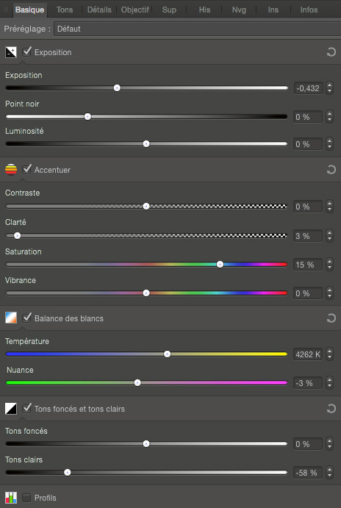Viewport: 341px width, 508px height.
Task: Click the Saturation slider handle
Action: [x=220, y=265]
